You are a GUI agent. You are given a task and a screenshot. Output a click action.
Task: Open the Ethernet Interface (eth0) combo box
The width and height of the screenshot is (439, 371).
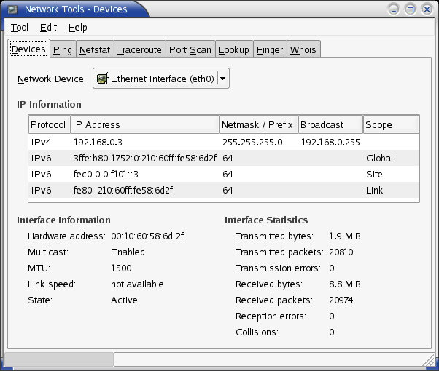point(161,79)
